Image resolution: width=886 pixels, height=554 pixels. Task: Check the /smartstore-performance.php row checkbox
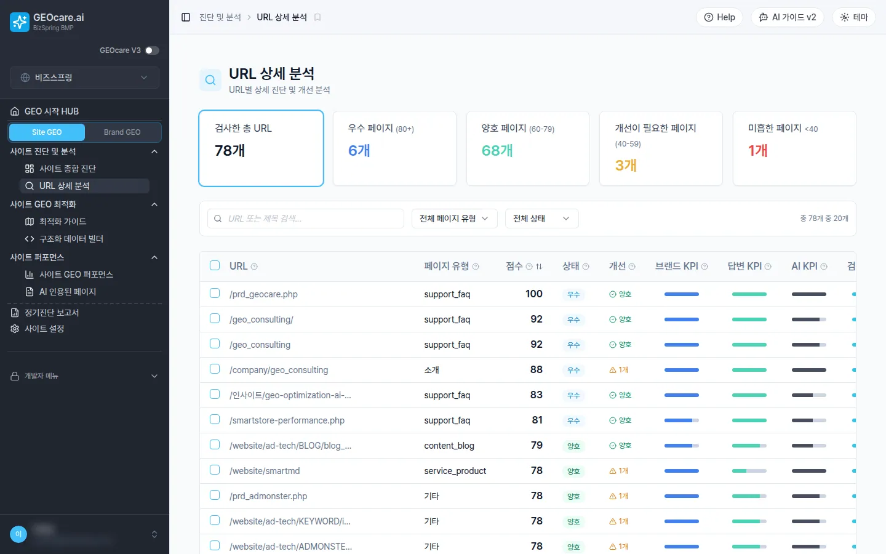pyautogui.click(x=215, y=419)
